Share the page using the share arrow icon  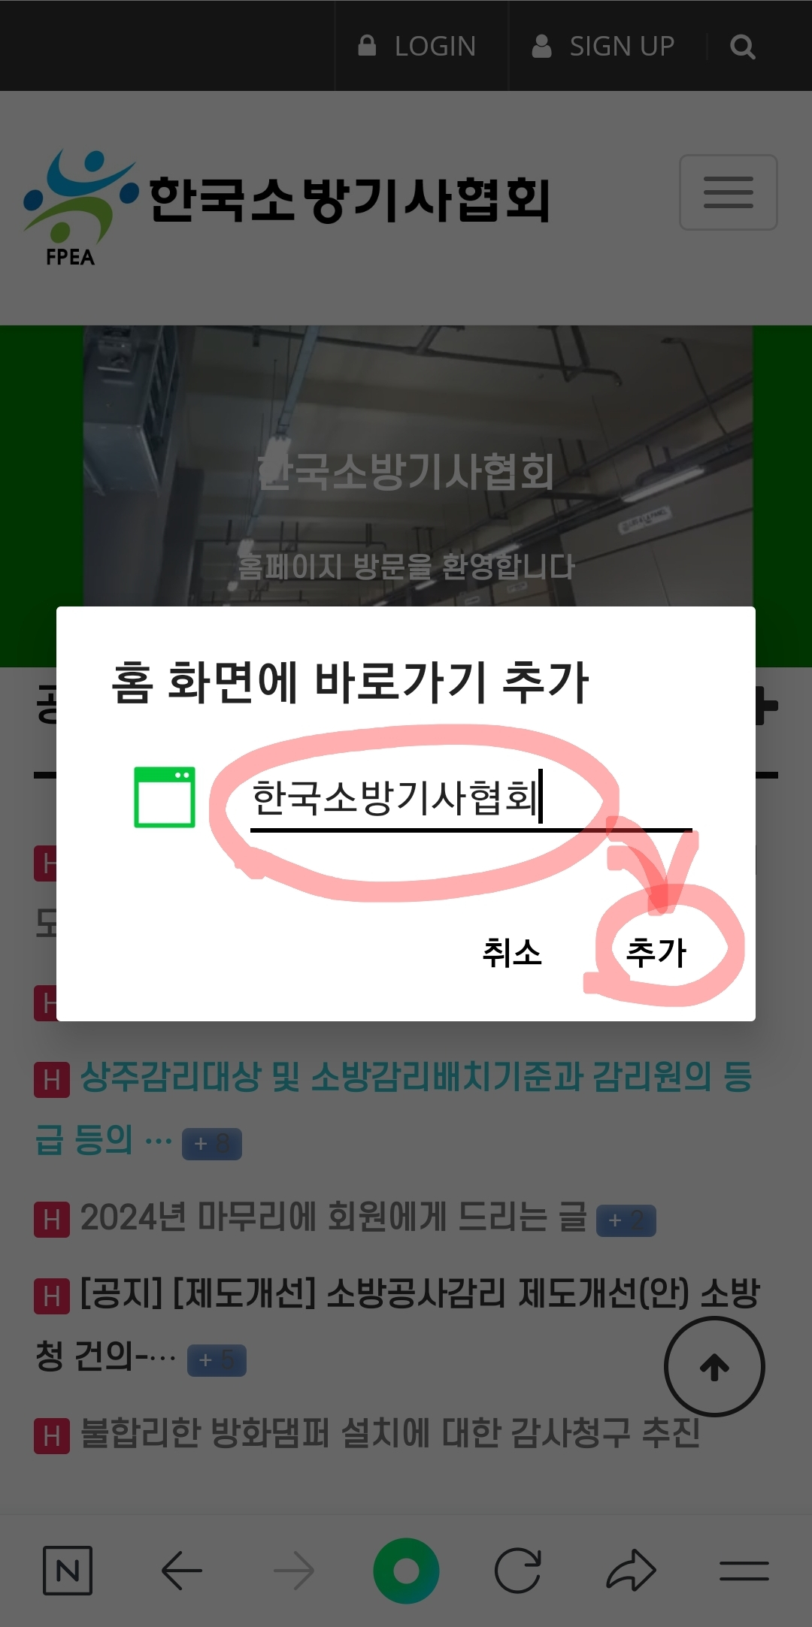pos(632,1571)
